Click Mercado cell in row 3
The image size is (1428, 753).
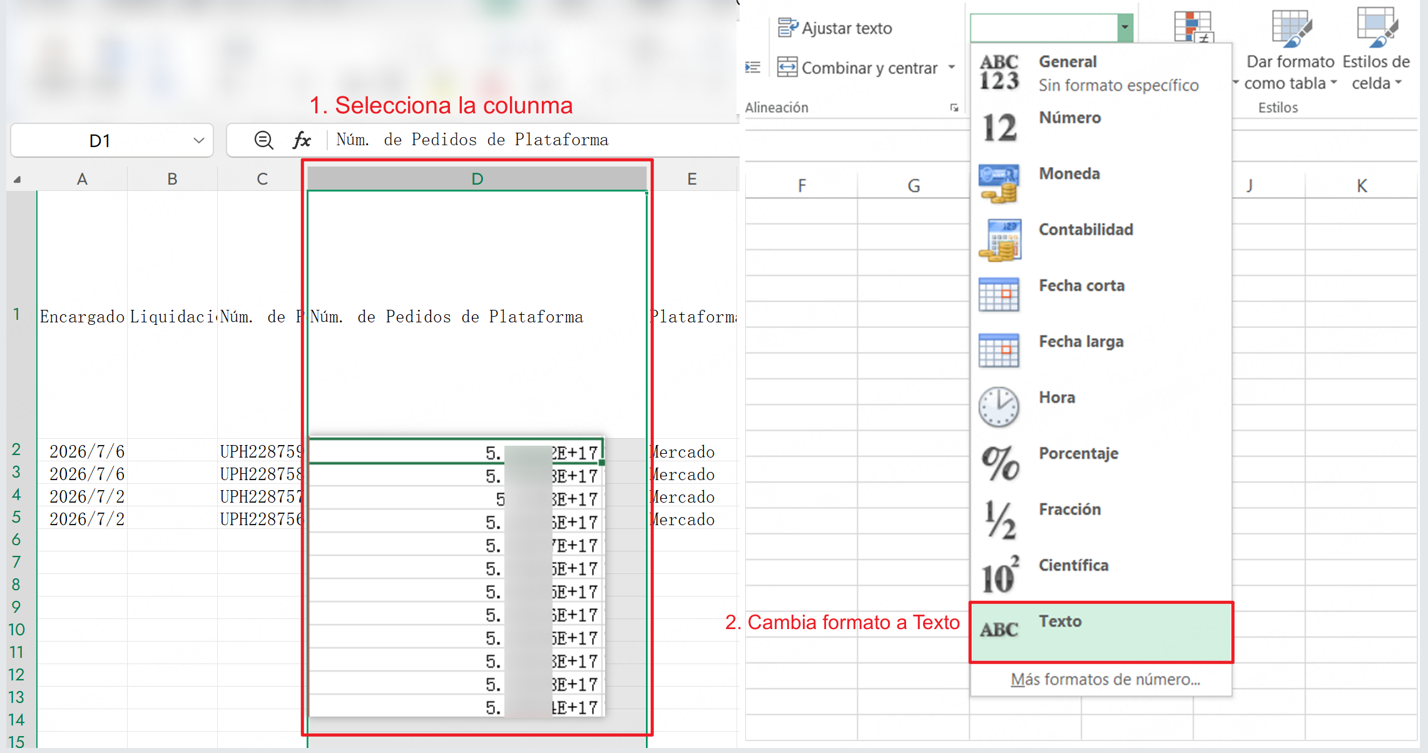click(693, 474)
